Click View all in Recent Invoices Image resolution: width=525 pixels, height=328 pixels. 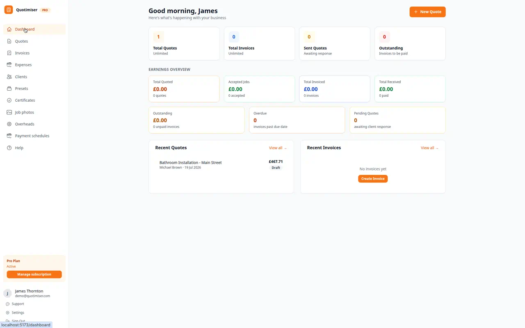pos(429,148)
